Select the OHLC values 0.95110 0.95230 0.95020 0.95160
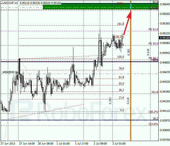170x146 pixels. (x=40, y=3)
